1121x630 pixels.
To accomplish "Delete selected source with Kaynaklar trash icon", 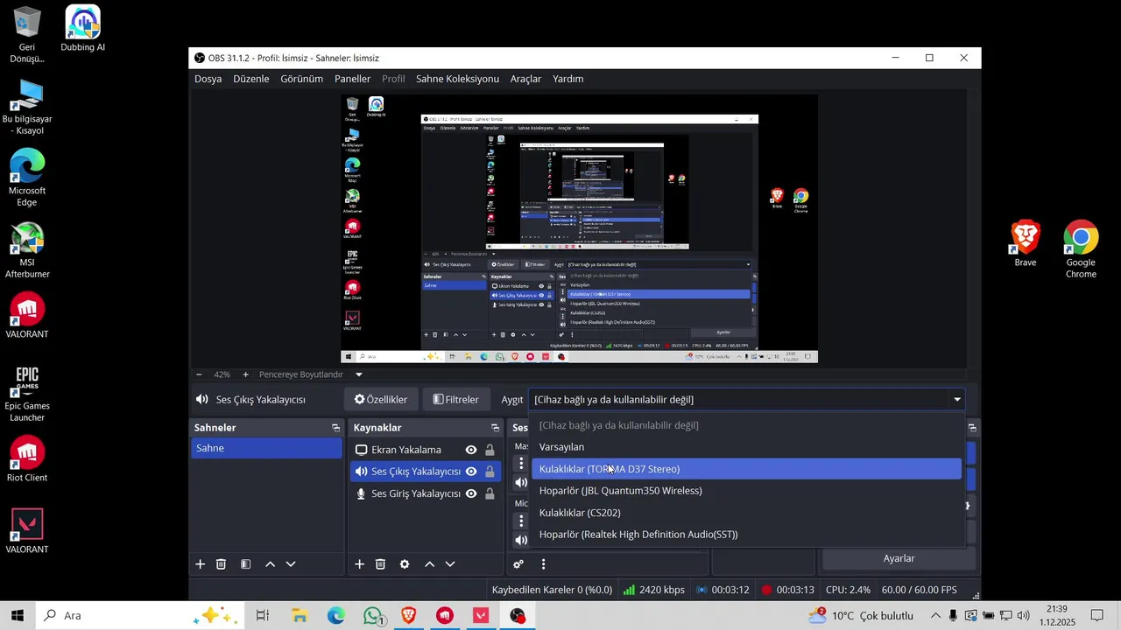I will 380,564.
